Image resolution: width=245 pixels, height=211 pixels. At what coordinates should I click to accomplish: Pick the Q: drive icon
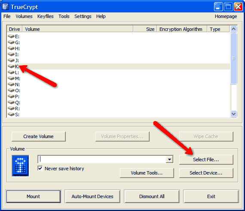11,102
